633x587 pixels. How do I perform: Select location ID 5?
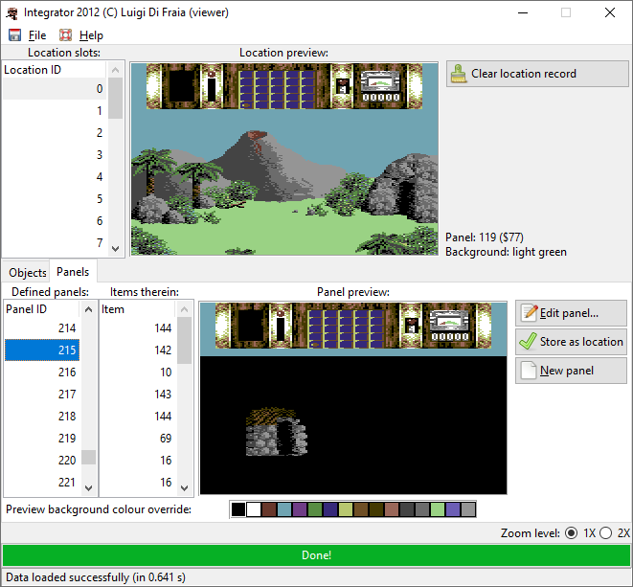point(55,198)
